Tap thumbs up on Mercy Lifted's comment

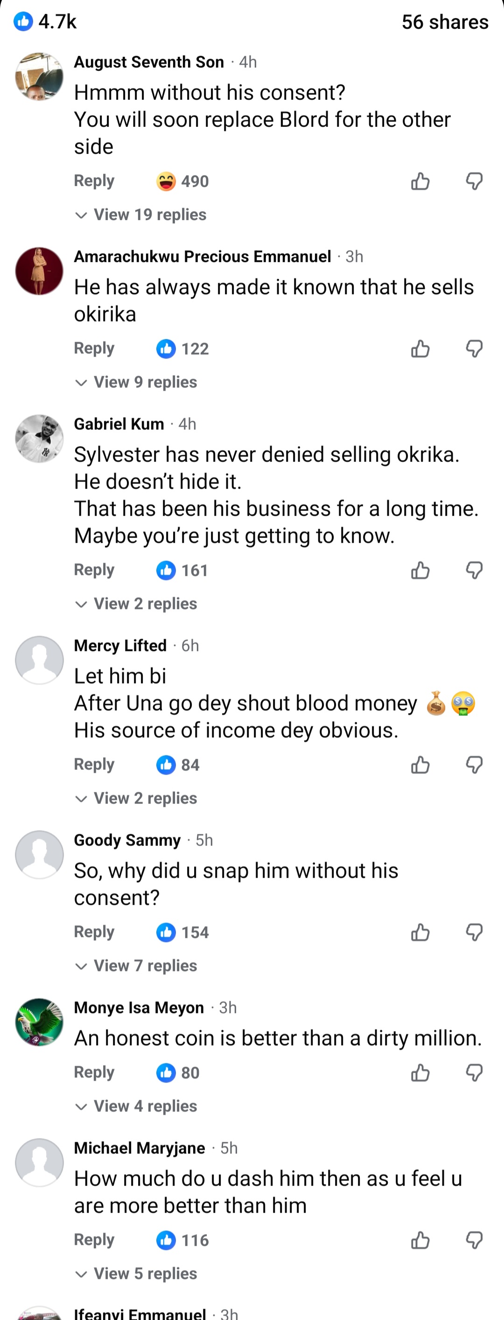(x=420, y=765)
